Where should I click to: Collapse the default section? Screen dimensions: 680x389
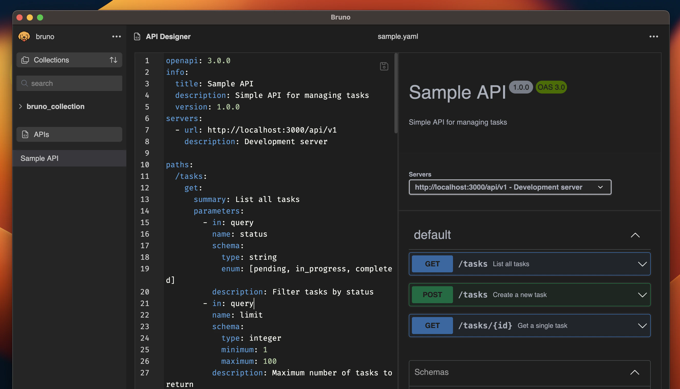(635, 235)
